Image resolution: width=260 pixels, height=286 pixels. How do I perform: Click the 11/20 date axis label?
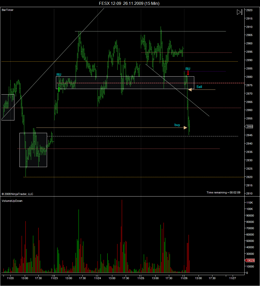pos(10,278)
